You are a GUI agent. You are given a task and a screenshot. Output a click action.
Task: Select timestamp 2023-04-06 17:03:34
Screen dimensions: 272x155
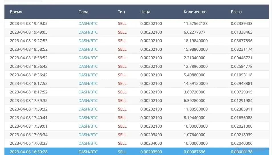pos(29,135)
